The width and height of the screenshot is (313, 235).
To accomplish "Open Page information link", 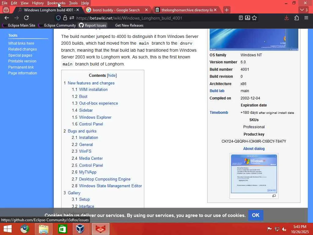I will (23, 73).
